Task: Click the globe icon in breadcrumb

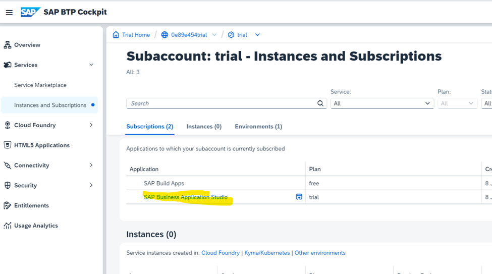Action: coord(165,35)
